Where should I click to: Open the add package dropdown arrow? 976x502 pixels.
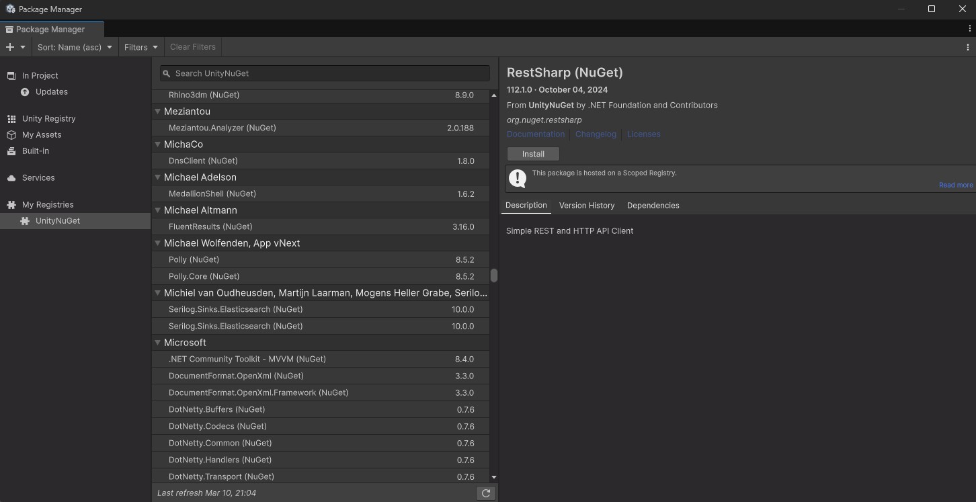23,47
